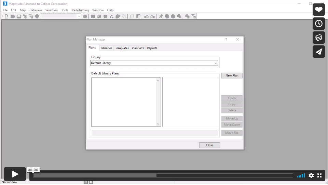Image resolution: width=328 pixels, height=185 pixels.
Task: Expand the Default Library dropdown
Action: tap(216, 63)
